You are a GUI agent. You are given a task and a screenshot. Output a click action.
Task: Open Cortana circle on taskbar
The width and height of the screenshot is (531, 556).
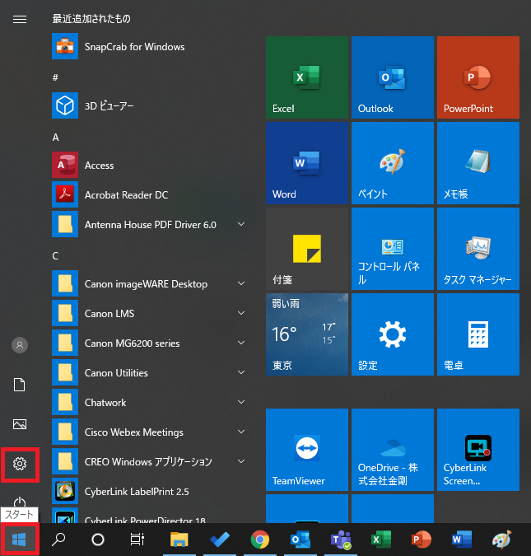click(98, 540)
